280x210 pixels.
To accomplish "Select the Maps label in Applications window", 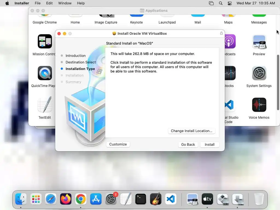I will click(x=228, y=22).
